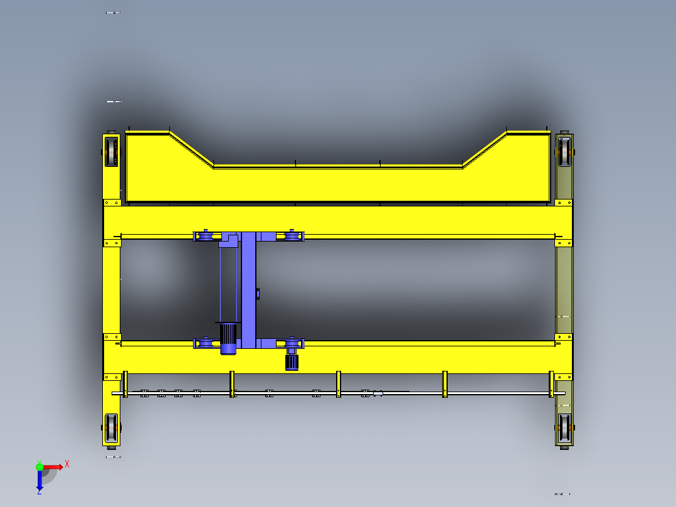Select the olive right end carriage
This screenshot has height=507, width=676.
coord(564,289)
